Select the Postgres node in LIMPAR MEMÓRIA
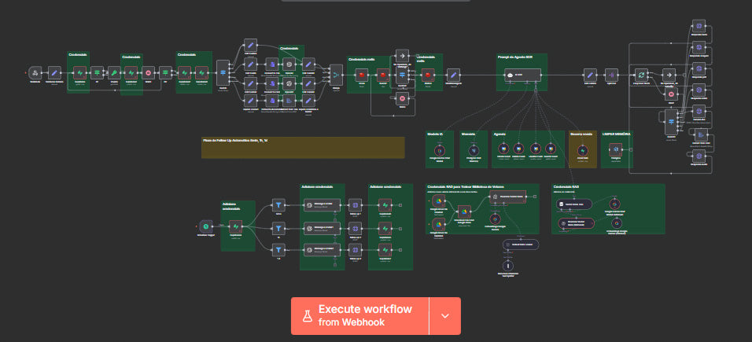 point(616,148)
